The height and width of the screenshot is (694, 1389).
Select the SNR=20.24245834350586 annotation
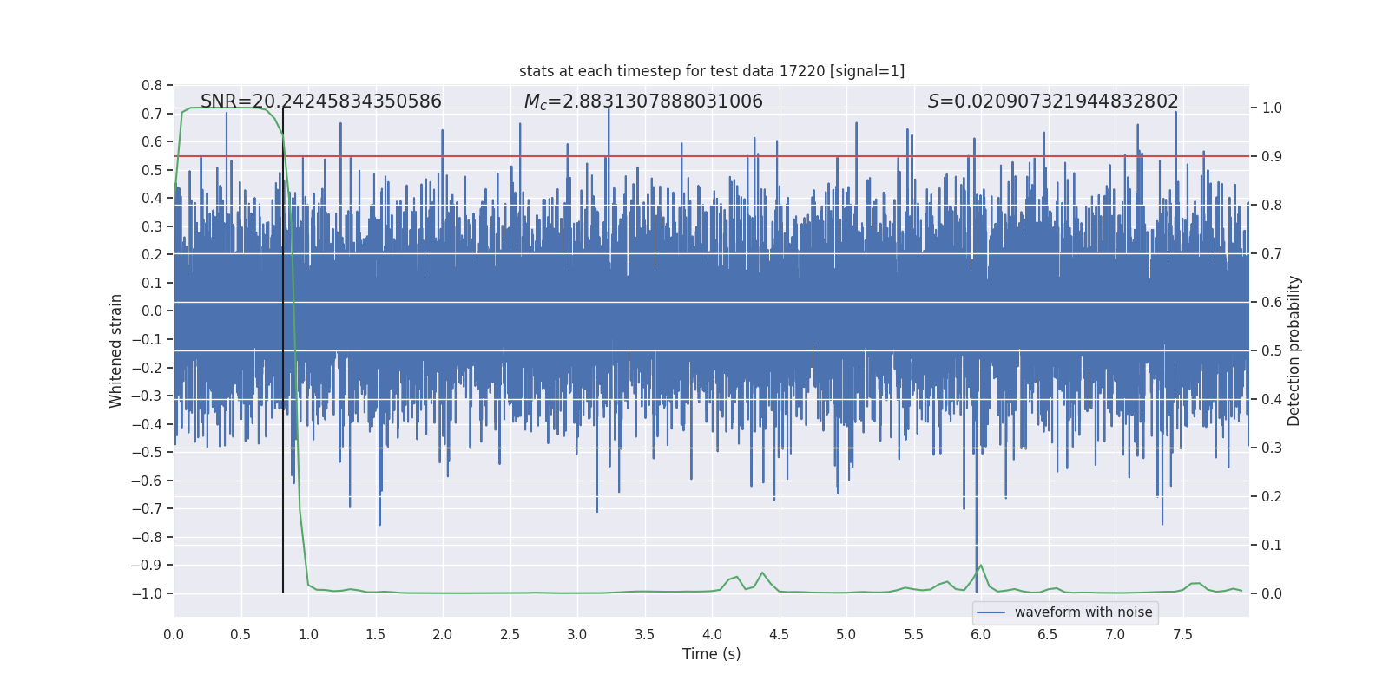[x=321, y=101]
